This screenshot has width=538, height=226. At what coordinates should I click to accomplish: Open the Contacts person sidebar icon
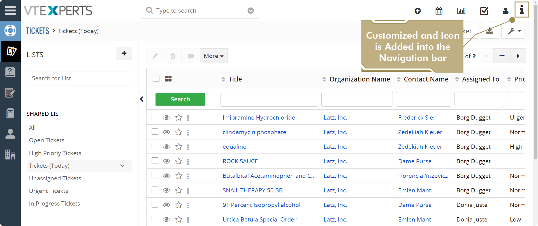(x=10, y=134)
